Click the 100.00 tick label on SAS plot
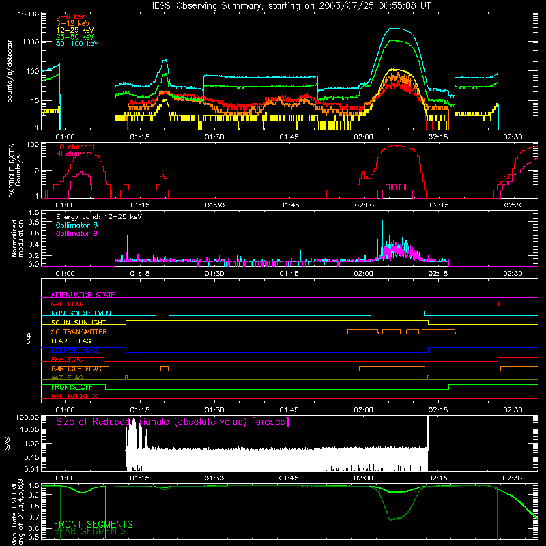The image size is (546, 546). tap(27, 417)
